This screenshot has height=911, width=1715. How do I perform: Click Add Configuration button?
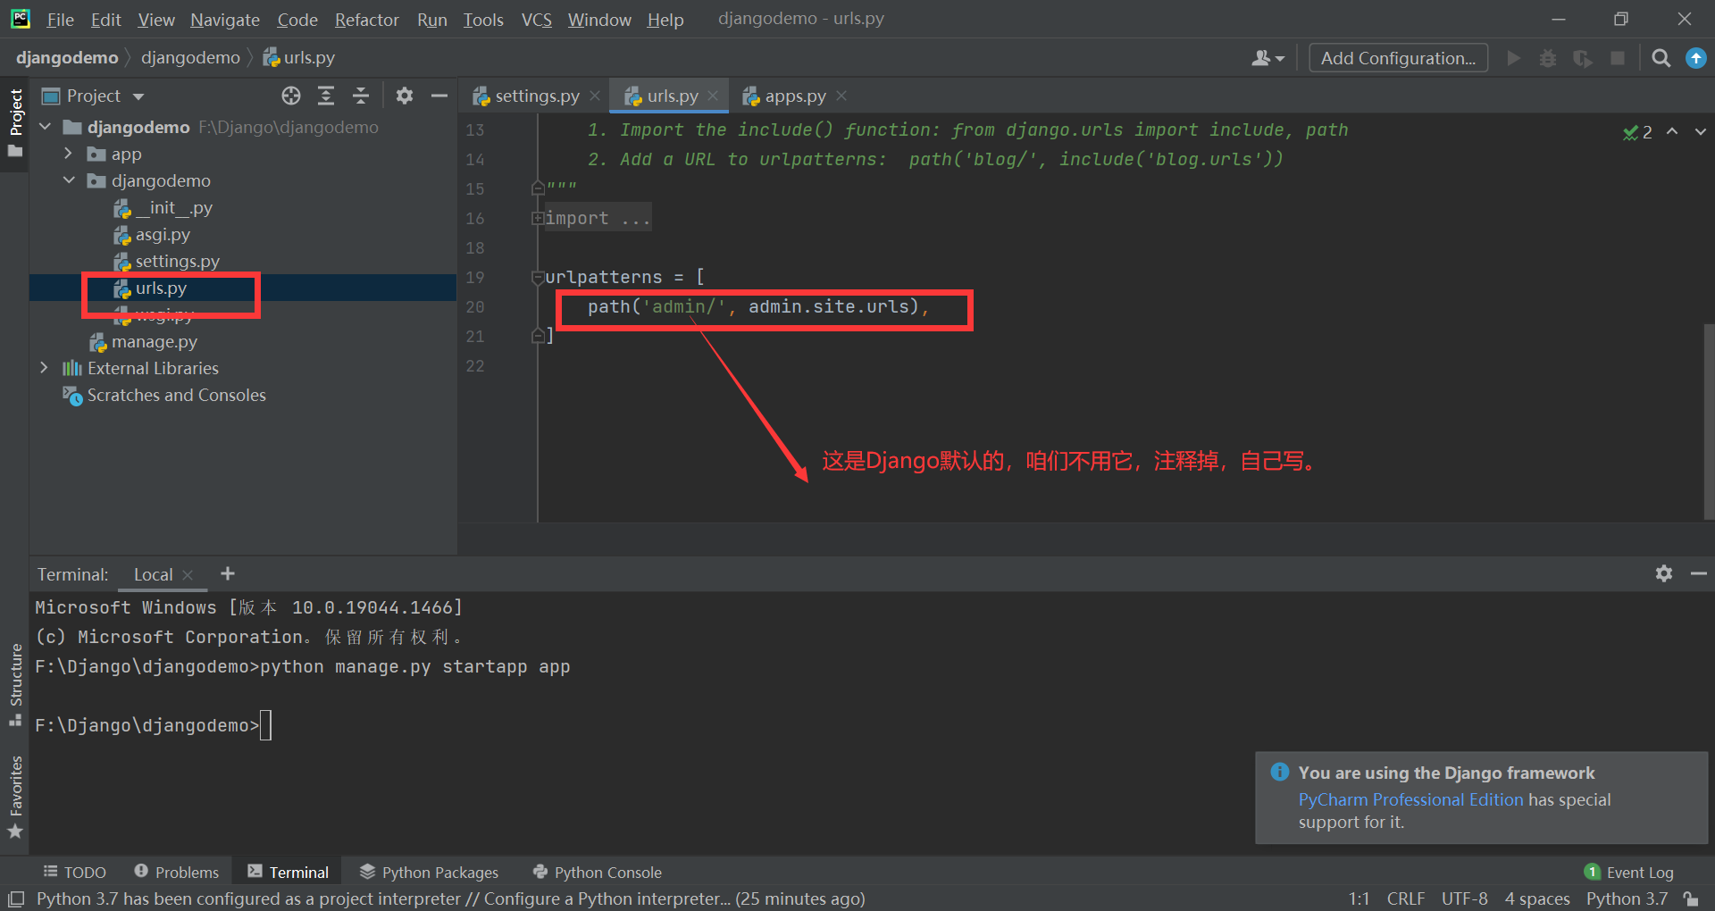(1398, 58)
